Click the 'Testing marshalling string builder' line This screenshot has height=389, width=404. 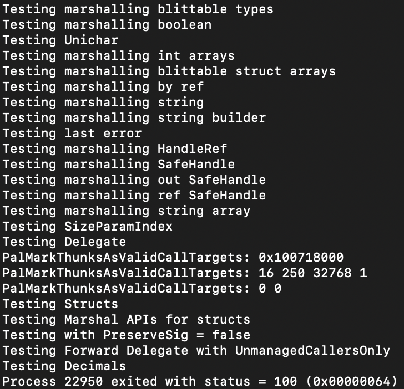pos(134,118)
